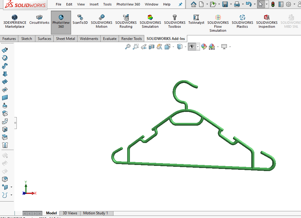301x218 pixels.
Task: Launch the CircuitWorks add-in
Action: tap(39, 20)
